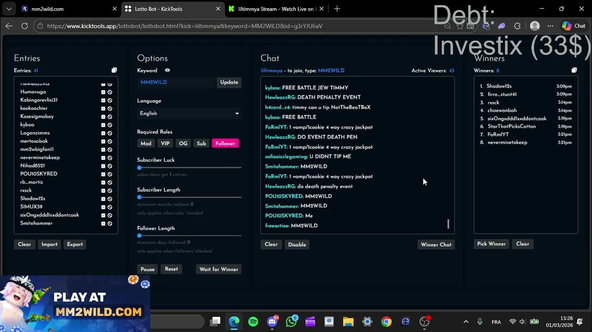Image resolution: width=592 pixels, height=332 pixels.
Task: Open the Winner Chat button
Action: [436, 245]
